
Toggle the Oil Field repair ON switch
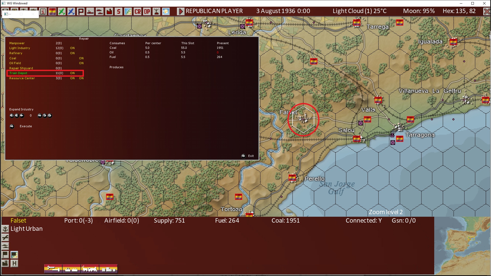pos(81,63)
